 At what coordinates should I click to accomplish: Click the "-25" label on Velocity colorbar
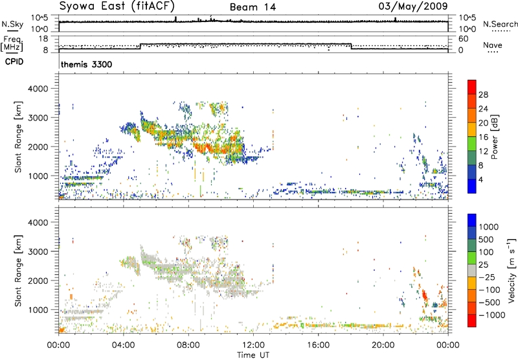[x=488, y=277]
